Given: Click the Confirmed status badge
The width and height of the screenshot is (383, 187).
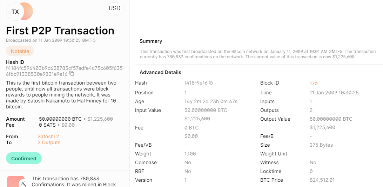Looking at the screenshot, I should (x=24, y=158).
